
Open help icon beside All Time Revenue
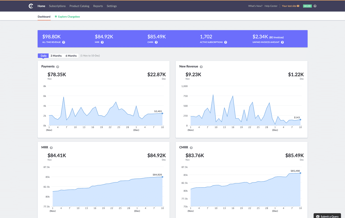point(64,42)
